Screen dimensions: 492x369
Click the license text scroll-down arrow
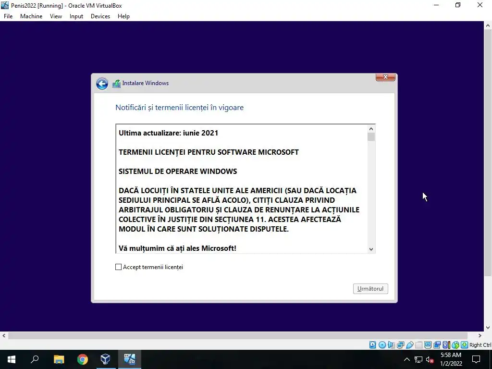pos(371,249)
